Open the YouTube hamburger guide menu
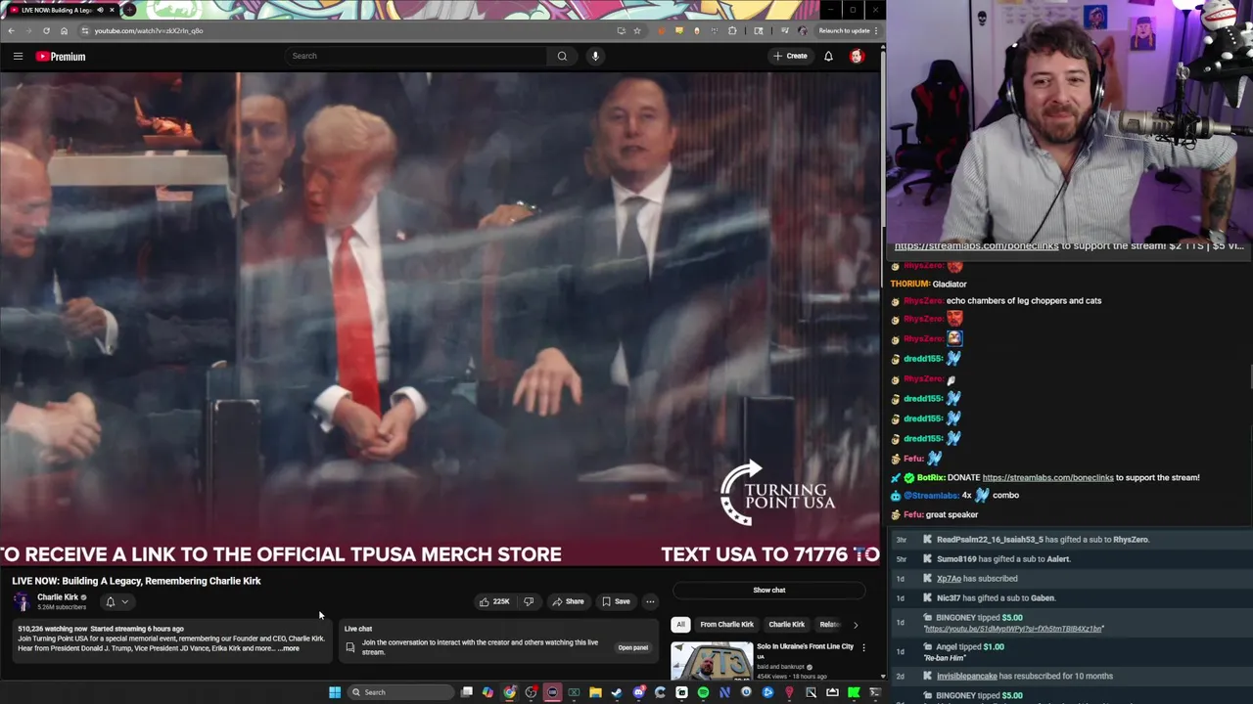 (18, 56)
